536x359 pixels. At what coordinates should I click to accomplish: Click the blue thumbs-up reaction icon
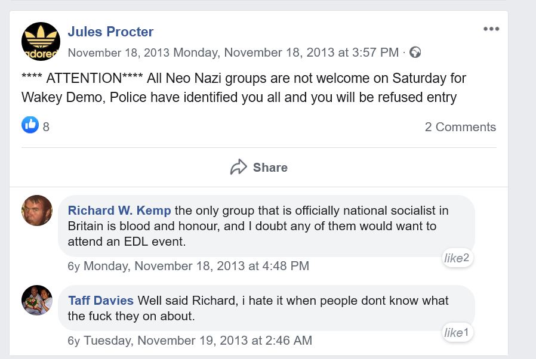tap(30, 125)
